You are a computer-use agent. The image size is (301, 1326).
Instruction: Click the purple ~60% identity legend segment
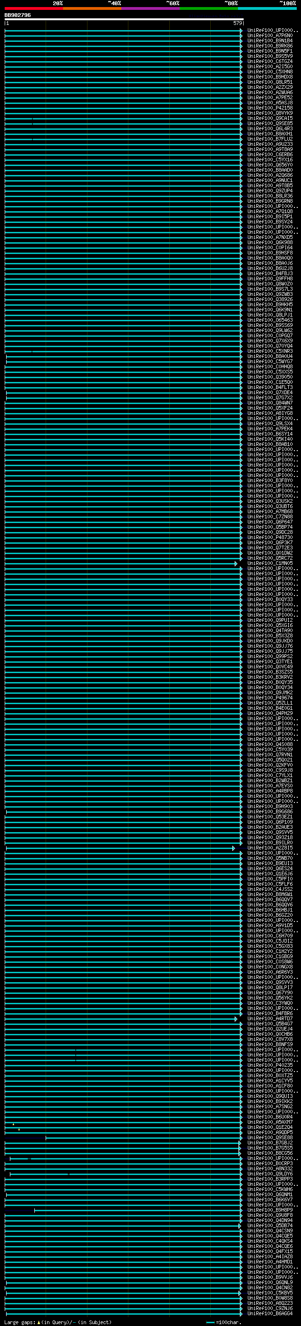pos(151,8)
